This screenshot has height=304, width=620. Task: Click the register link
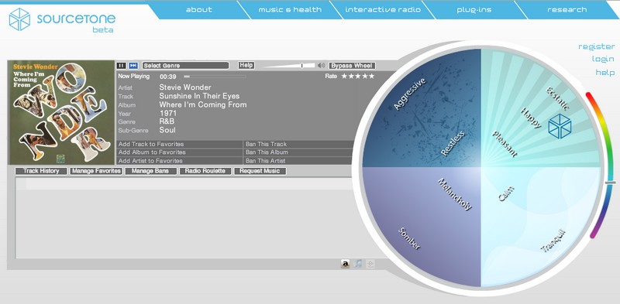click(x=596, y=46)
